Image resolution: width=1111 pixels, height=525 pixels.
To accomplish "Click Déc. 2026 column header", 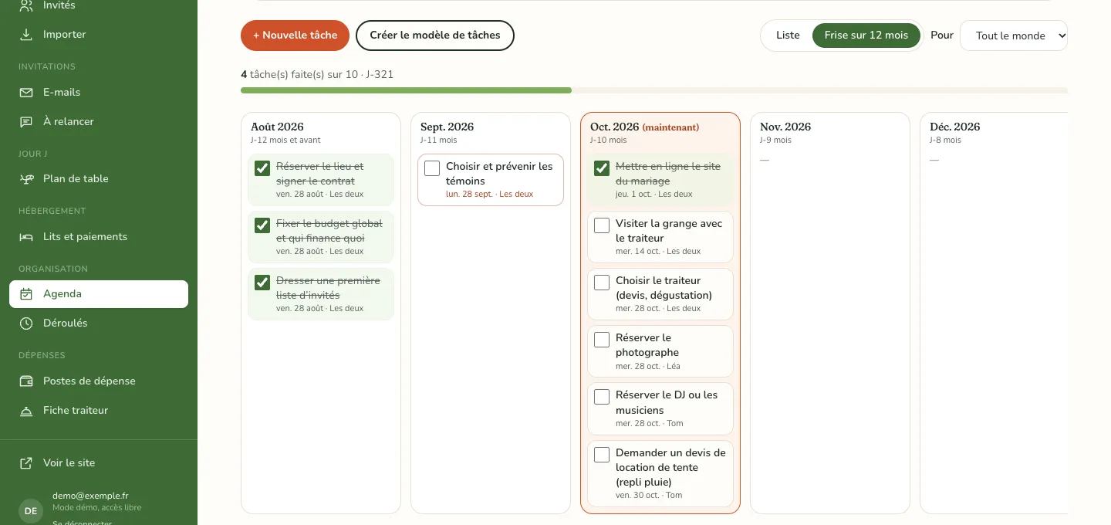I will point(954,127).
